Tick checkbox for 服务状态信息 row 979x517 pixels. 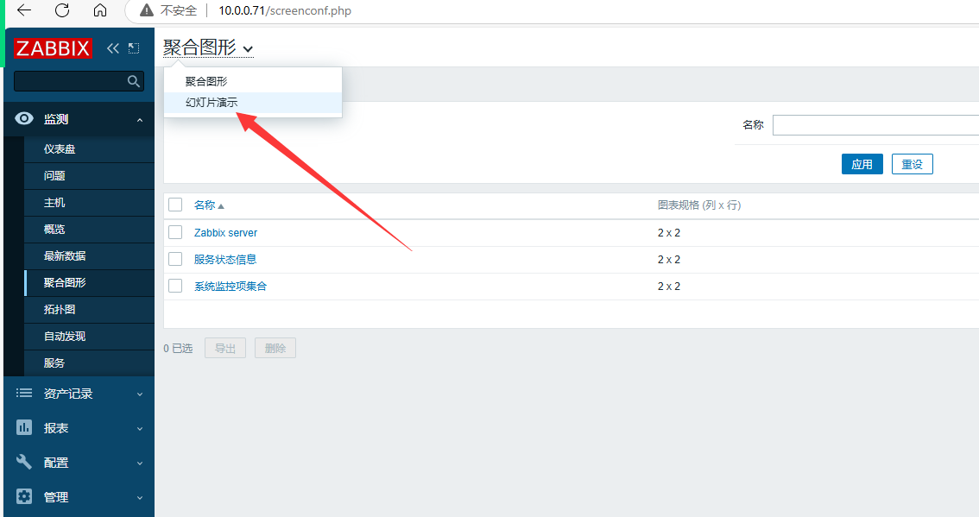(x=175, y=259)
